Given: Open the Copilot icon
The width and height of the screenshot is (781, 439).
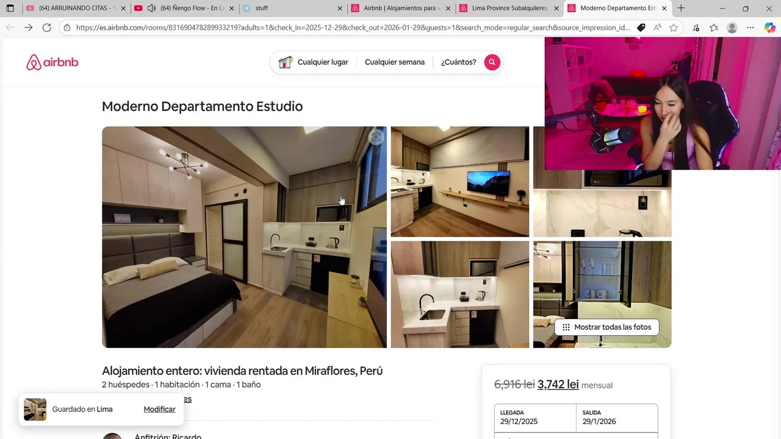Looking at the screenshot, I should point(770,27).
